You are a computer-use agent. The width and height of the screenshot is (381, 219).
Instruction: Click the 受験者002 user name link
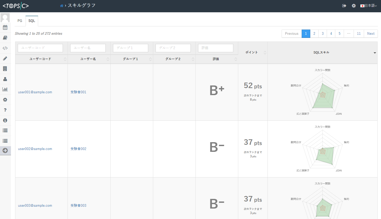tap(78, 149)
